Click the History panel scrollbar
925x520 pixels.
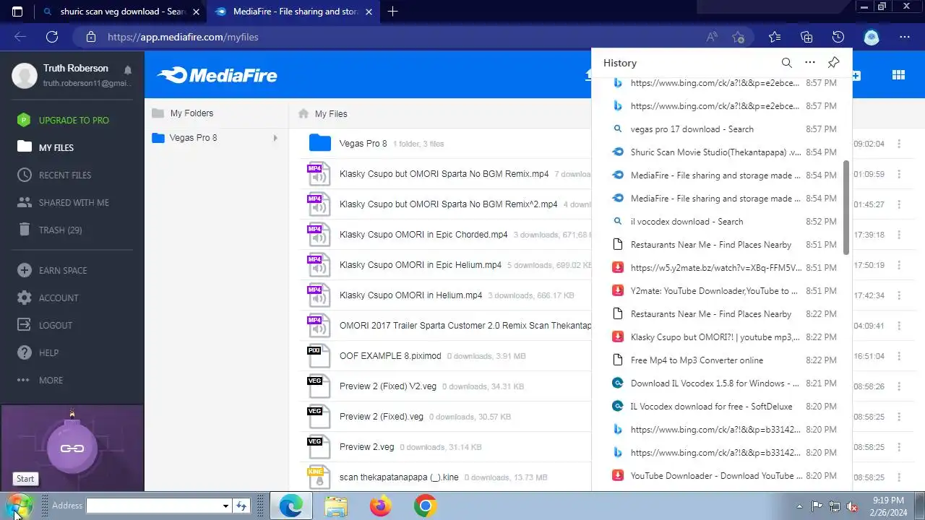tap(847, 207)
